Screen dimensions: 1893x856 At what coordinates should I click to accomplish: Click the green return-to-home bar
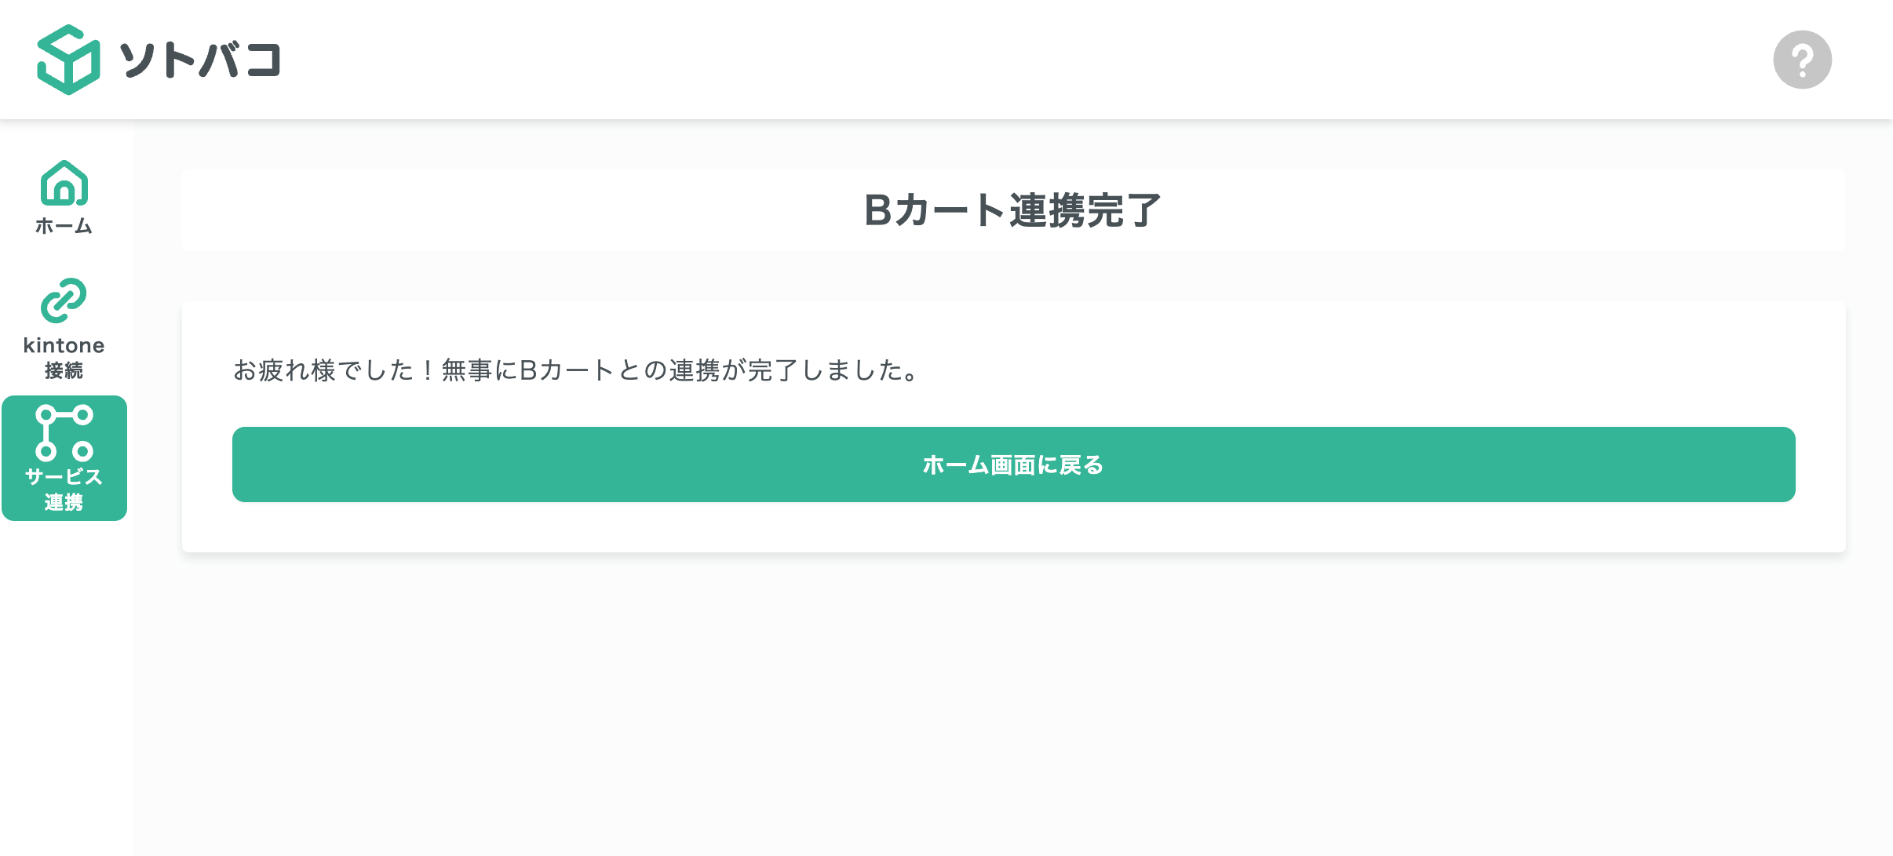pos(1012,464)
